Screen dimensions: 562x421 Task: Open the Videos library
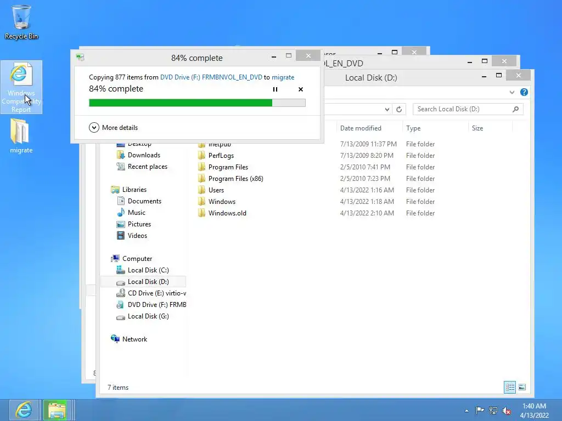point(137,236)
